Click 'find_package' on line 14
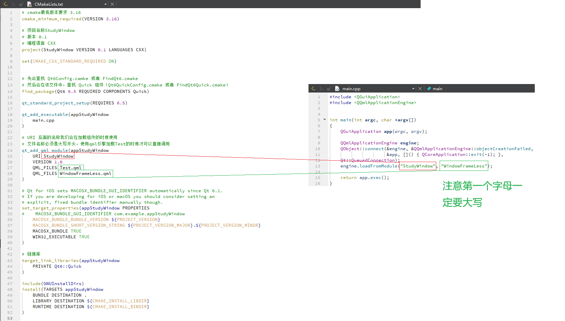This screenshot has width=565, height=321. click(x=38, y=92)
